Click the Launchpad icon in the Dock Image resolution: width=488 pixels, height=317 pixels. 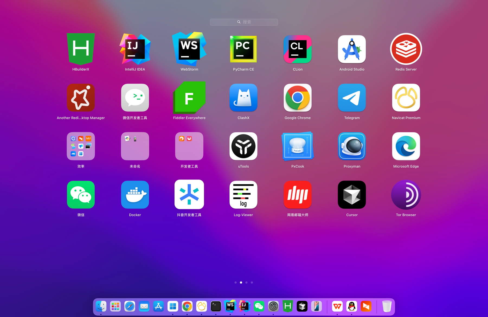point(115,306)
